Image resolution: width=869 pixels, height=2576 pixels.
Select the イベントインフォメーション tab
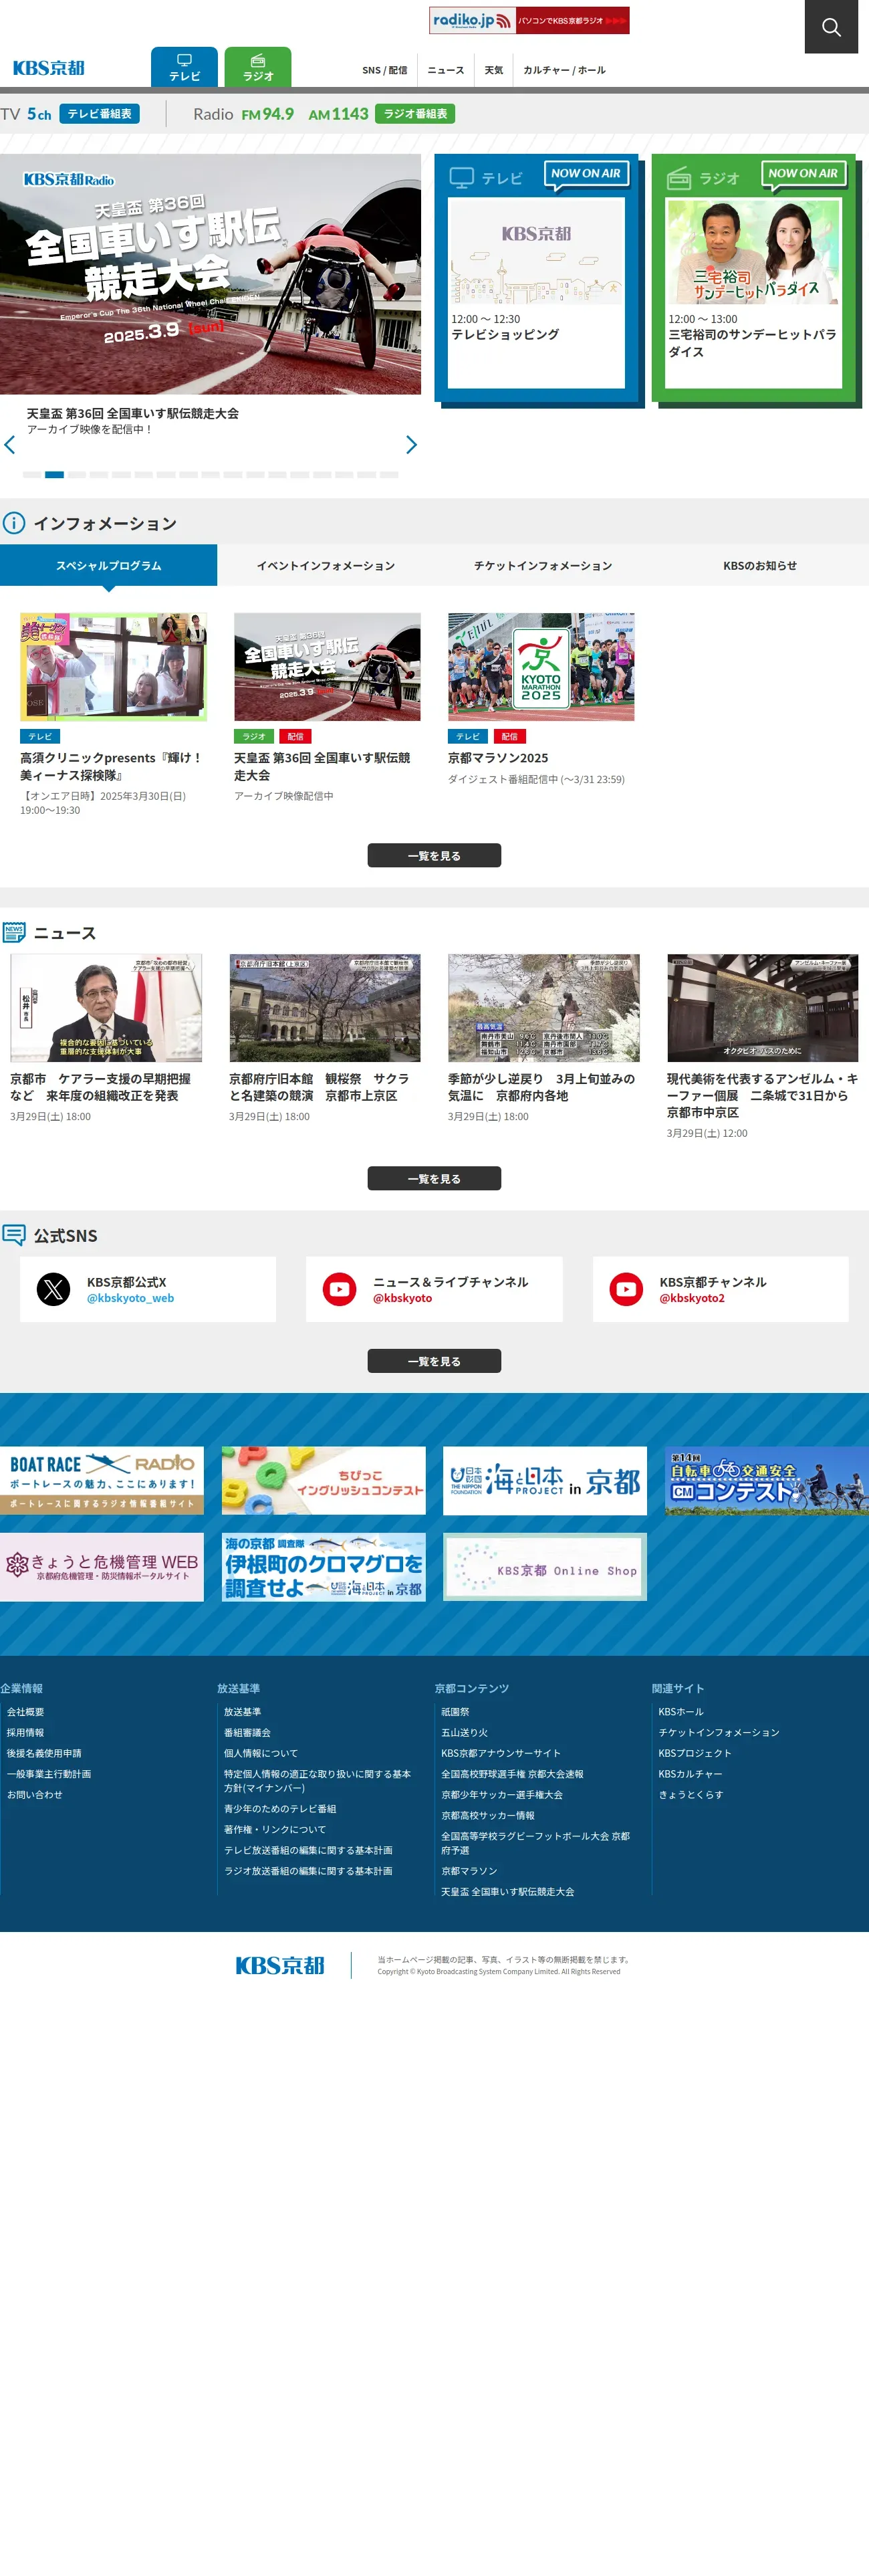point(326,565)
